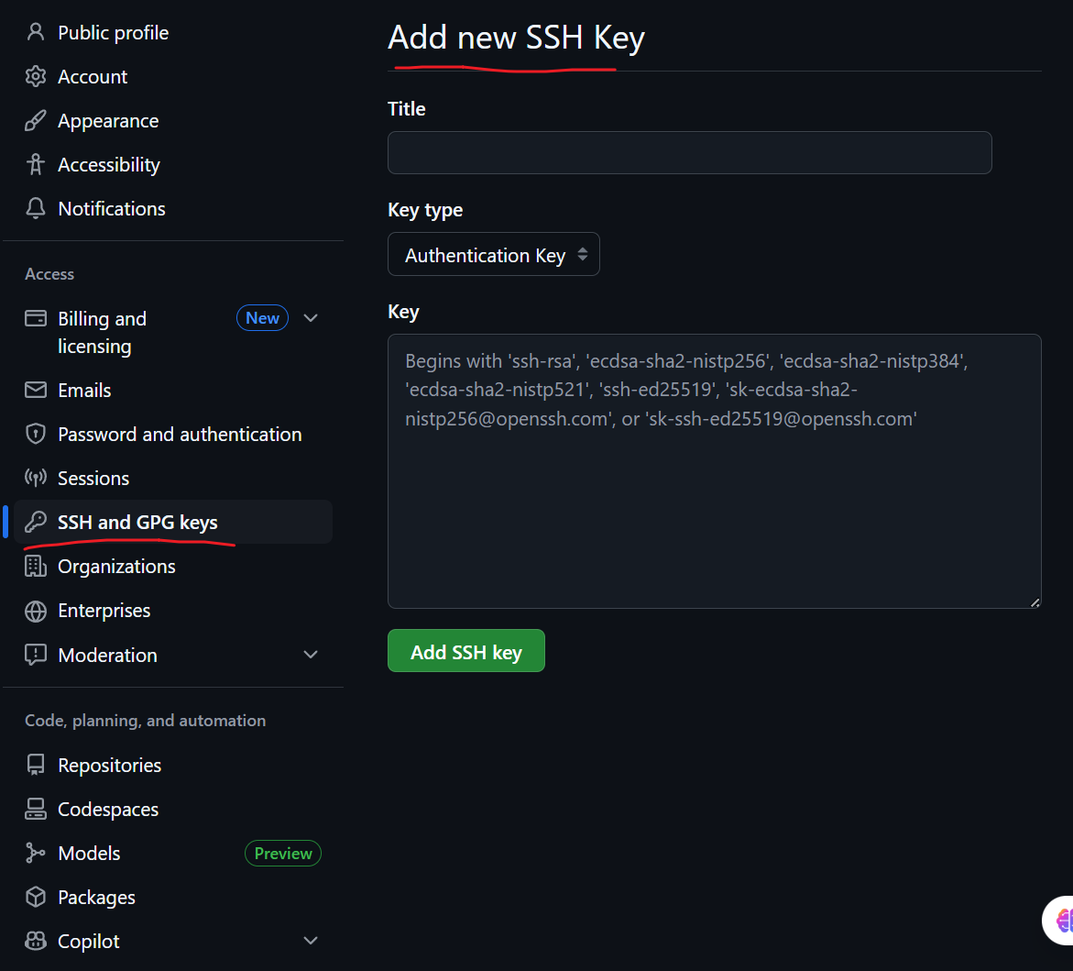This screenshot has width=1073, height=971.
Task: Open Notifications settings
Action: (112, 209)
